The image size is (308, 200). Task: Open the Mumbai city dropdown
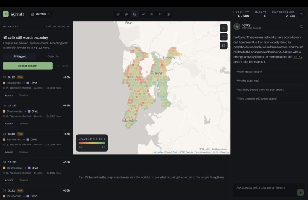click(41, 14)
